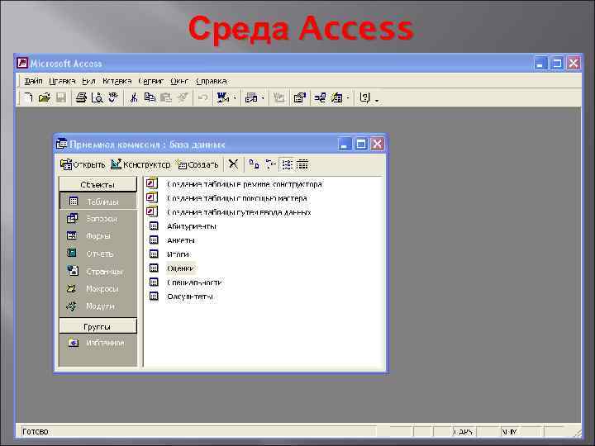
Task: Click the Paste clipboard icon
Action: (166, 97)
